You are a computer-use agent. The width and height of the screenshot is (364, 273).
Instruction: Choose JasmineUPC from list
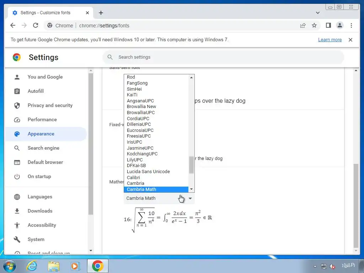tap(156, 148)
